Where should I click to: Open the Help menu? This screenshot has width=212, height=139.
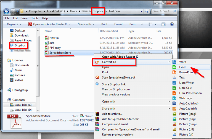[x=45, y=18]
